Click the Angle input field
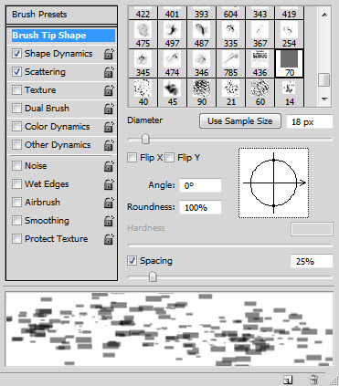Image resolution: width=339 pixels, height=386 pixels. [x=200, y=185]
